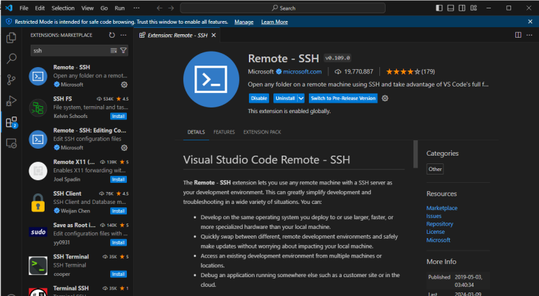539x296 pixels.
Task: Toggle panel layout icon
Action: pos(450,8)
